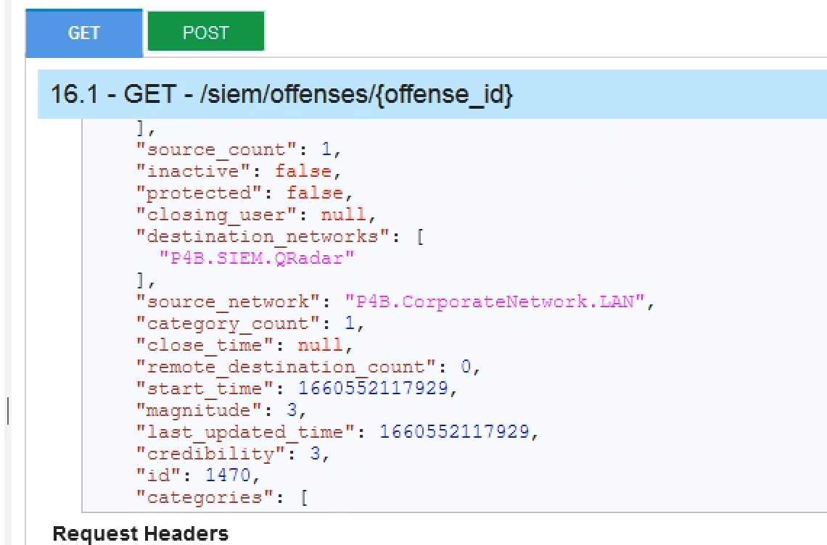The height and width of the screenshot is (545, 827).
Task: Click the Request Headers heading
Action: click(140, 534)
